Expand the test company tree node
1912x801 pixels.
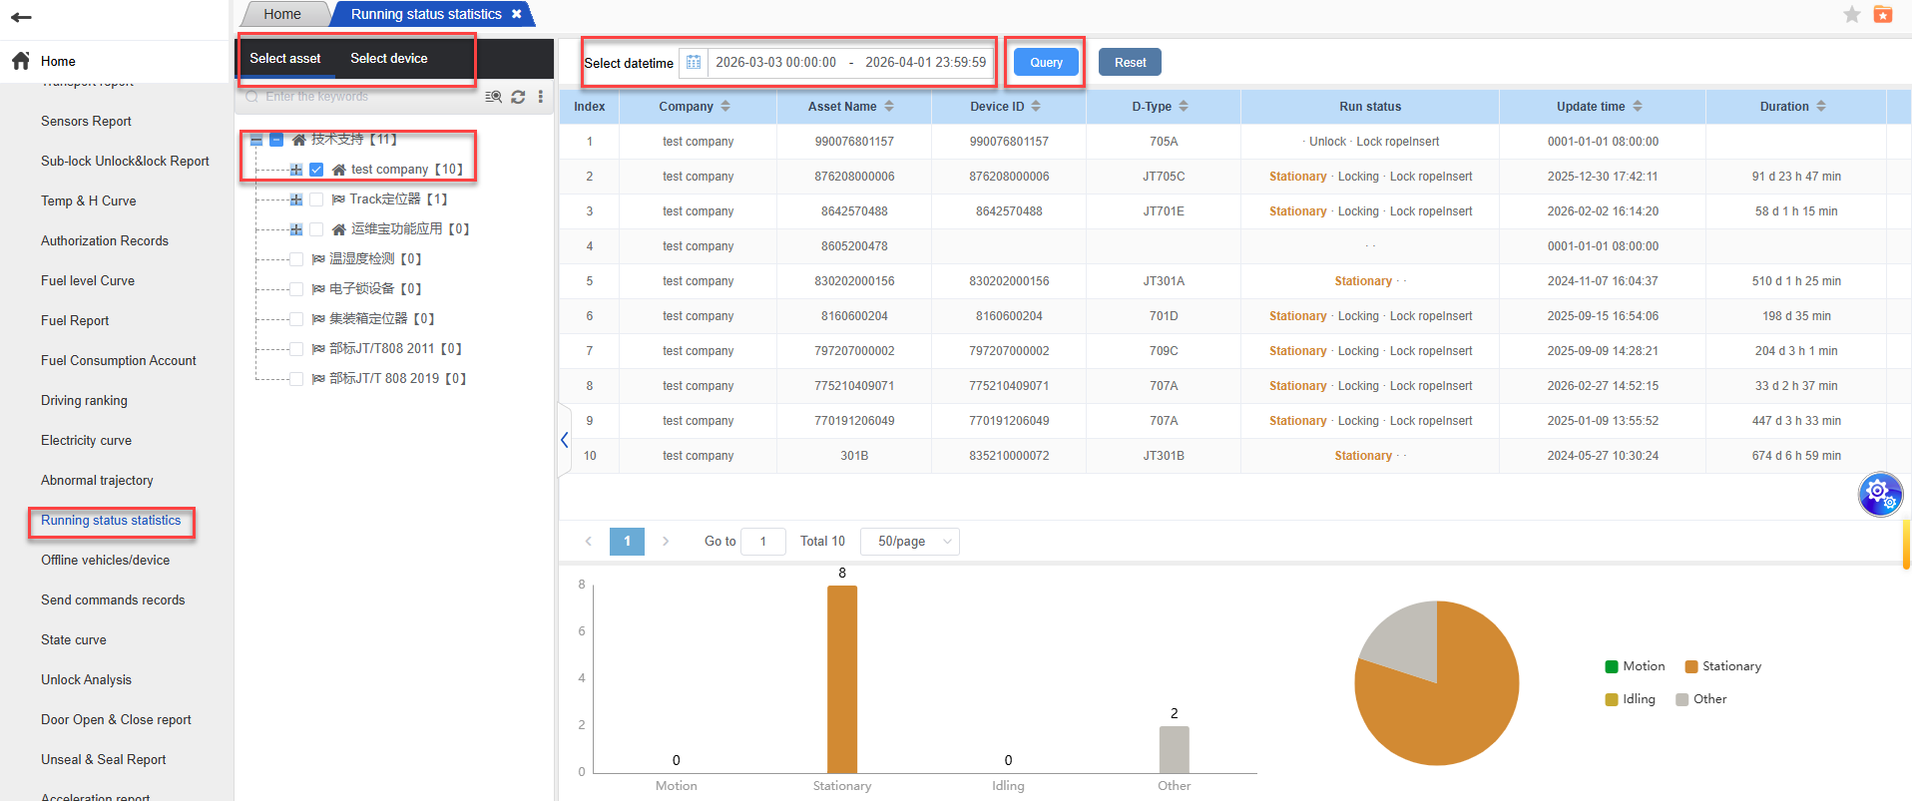tap(296, 170)
